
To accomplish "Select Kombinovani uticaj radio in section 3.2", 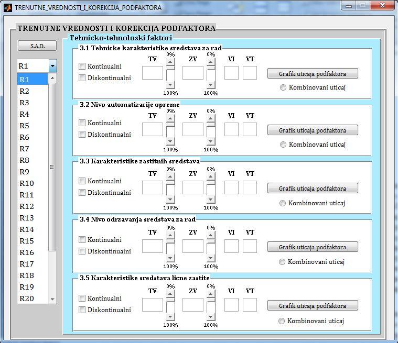I will tap(283, 145).
